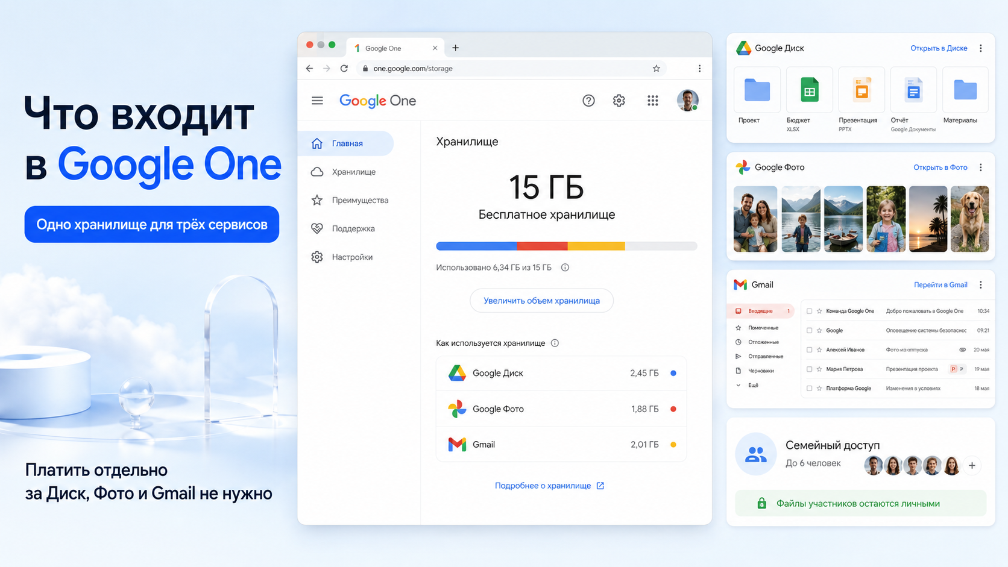The image size is (1008, 567).
Task: Open the browser three-dot menu
Action: point(699,69)
